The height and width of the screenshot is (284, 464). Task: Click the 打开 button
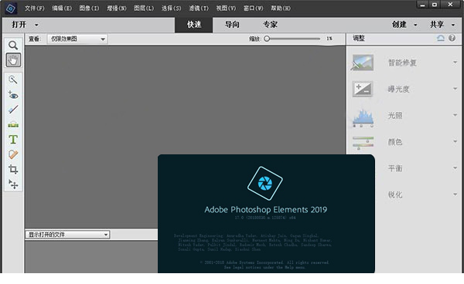click(x=19, y=25)
